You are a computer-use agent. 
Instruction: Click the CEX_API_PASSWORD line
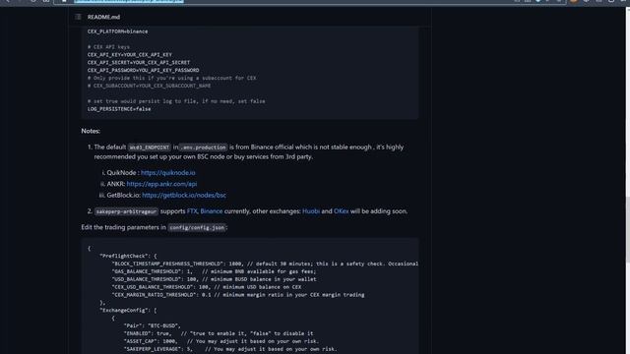(143, 70)
